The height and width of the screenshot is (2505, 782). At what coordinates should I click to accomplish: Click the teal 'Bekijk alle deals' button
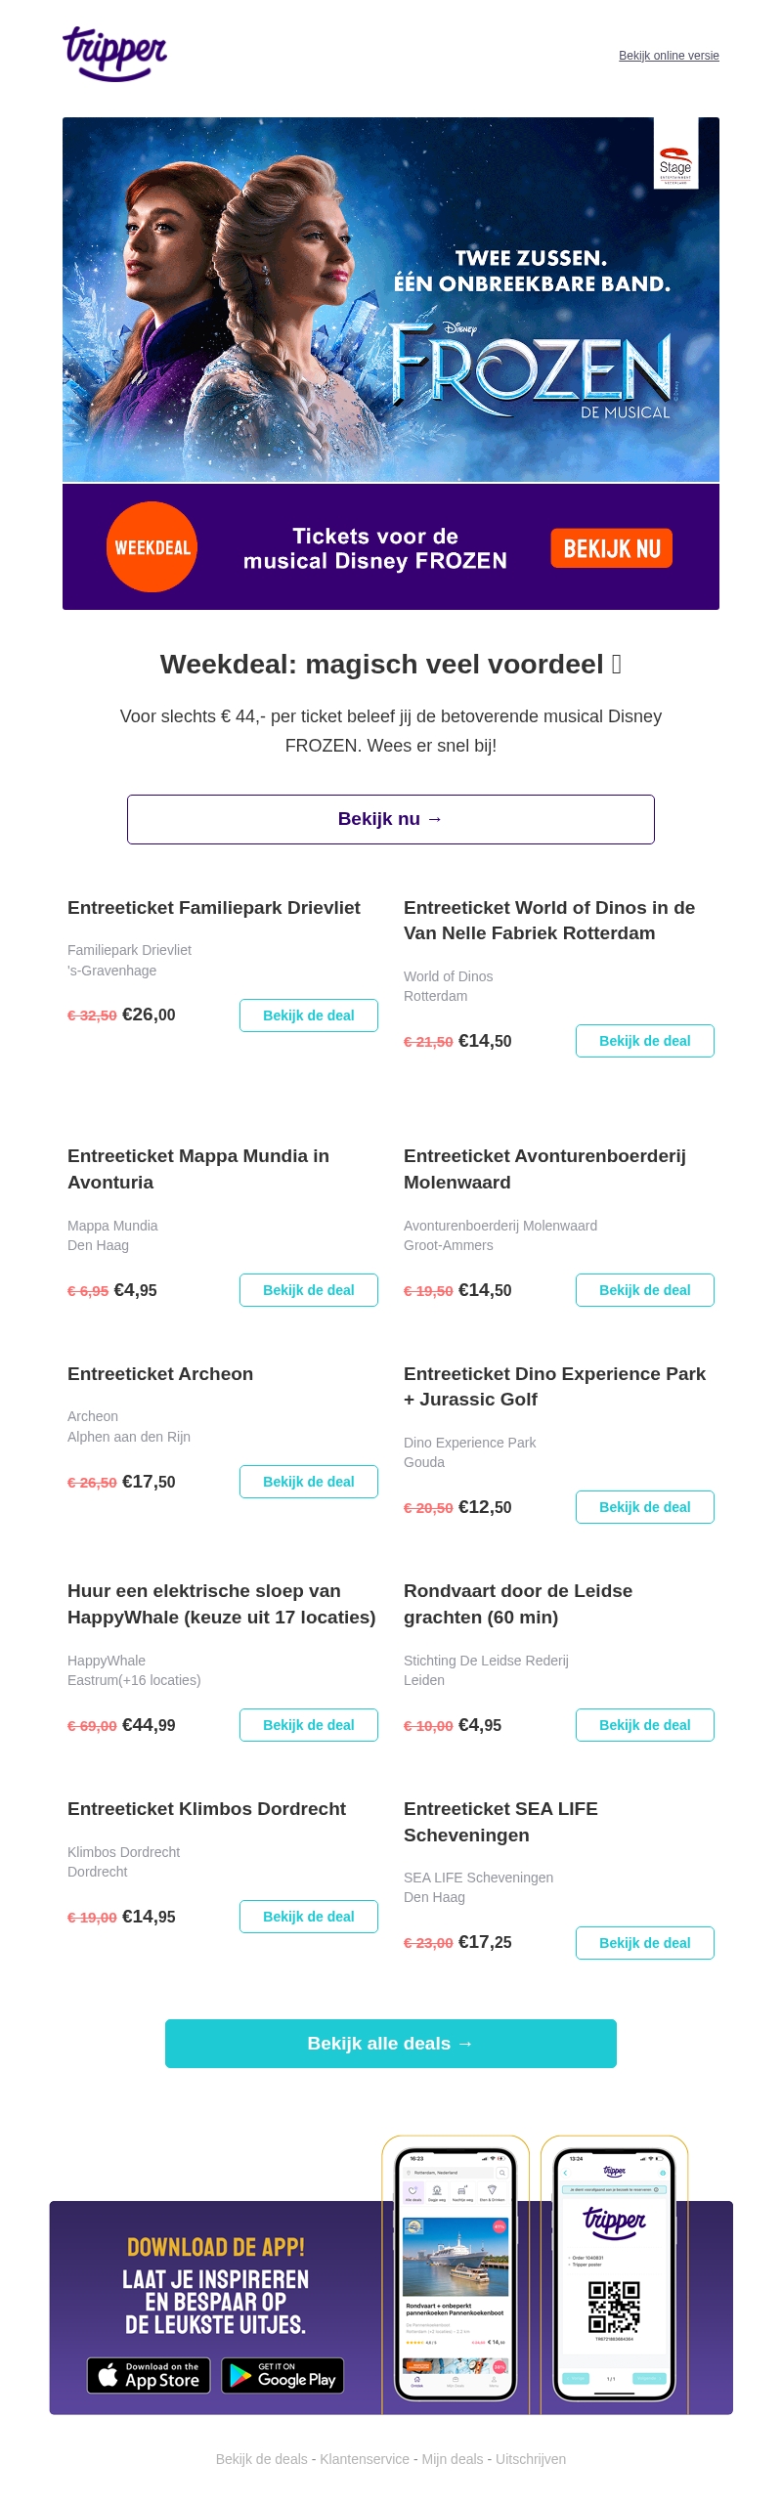(391, 2044)
